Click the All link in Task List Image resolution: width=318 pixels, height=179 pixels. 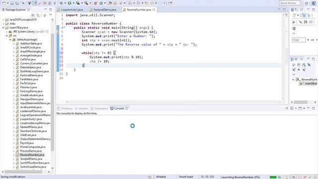click(313, 40)
